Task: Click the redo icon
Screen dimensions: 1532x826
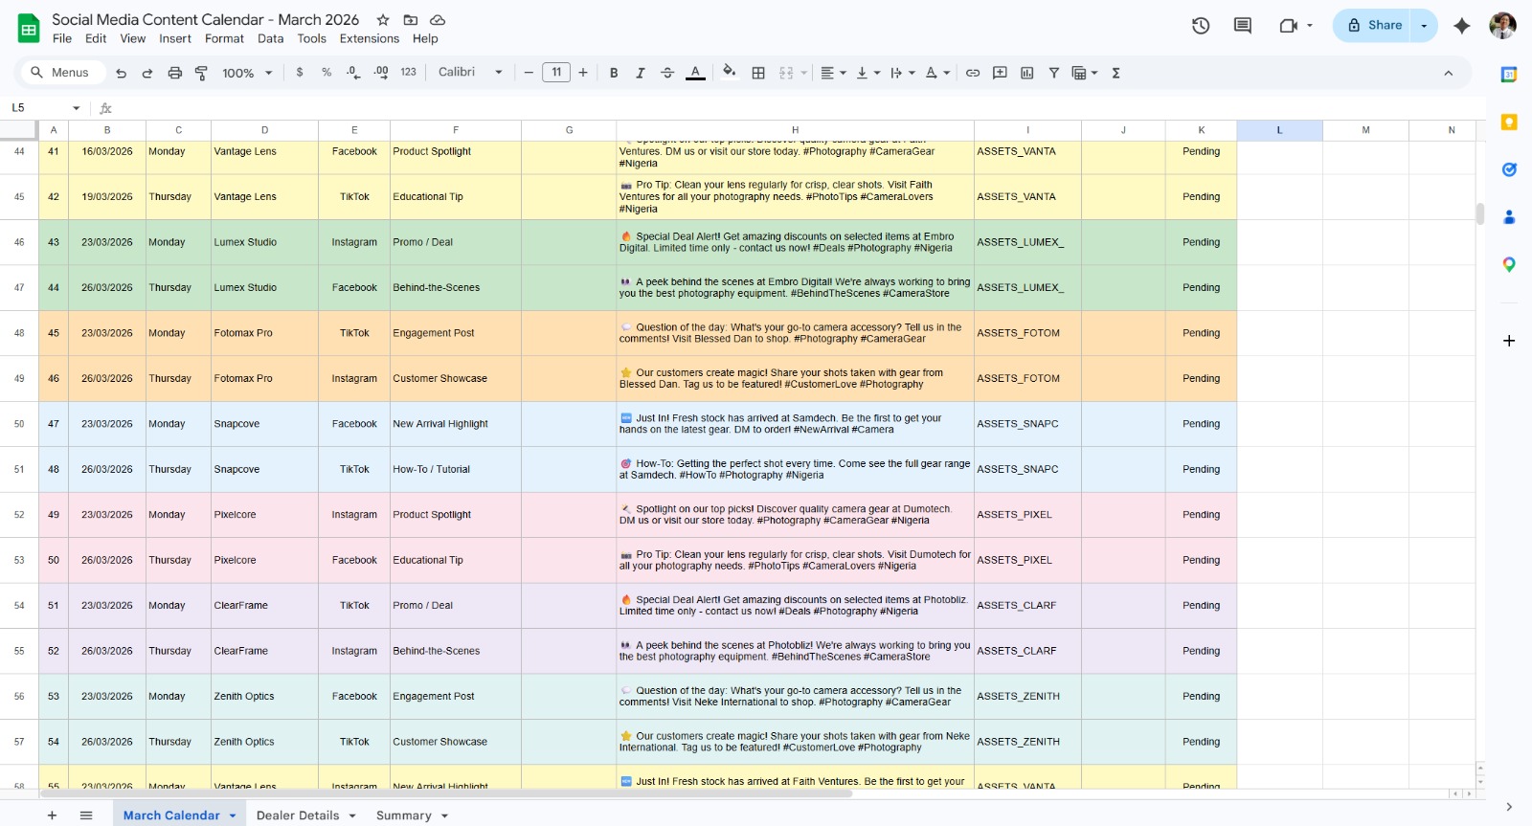Action: pyautogui.click(x=147, y=73)
